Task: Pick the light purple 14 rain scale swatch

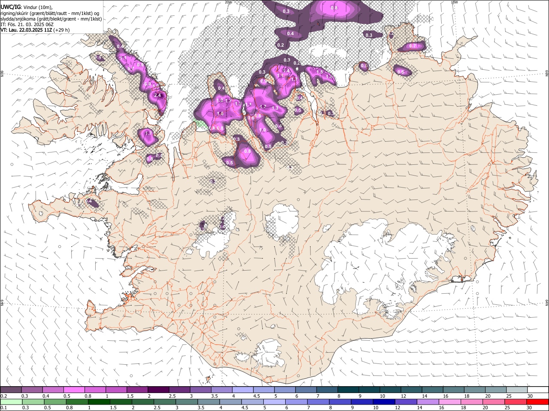Action: 428,402
